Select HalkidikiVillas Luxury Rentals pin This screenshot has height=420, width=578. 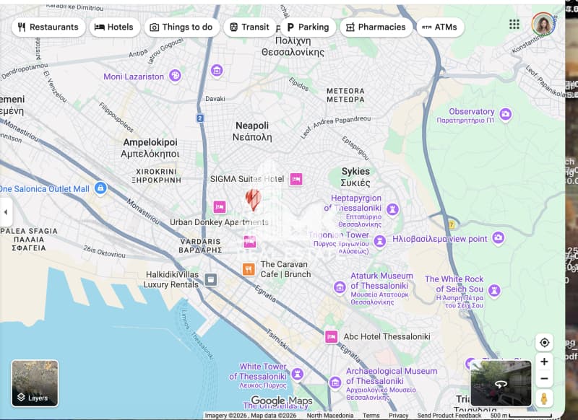(x=210, y=279)
